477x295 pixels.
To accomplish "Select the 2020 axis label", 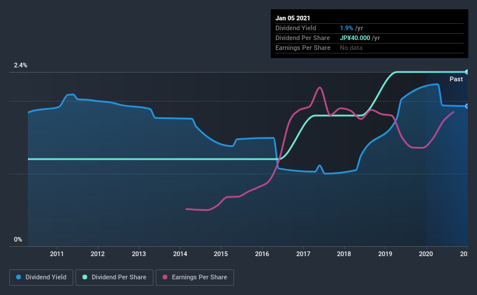I will 426,254.
